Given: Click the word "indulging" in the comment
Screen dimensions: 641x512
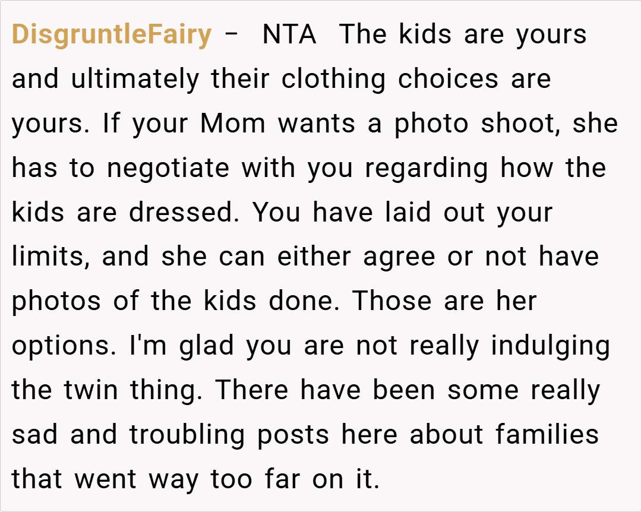Looking at the screenshot, I should pyautogui.click(x=550, y=347).
